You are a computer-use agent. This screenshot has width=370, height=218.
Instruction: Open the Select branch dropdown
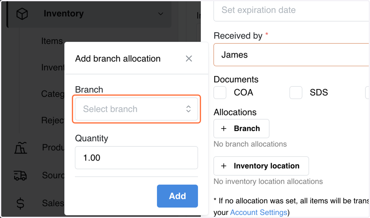point(136,109)
